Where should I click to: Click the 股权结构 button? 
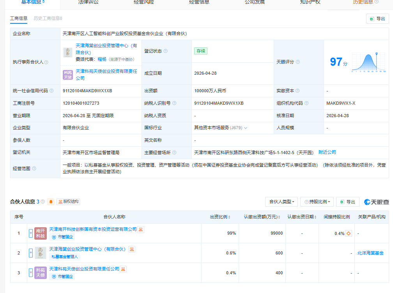tap(68, 202)
